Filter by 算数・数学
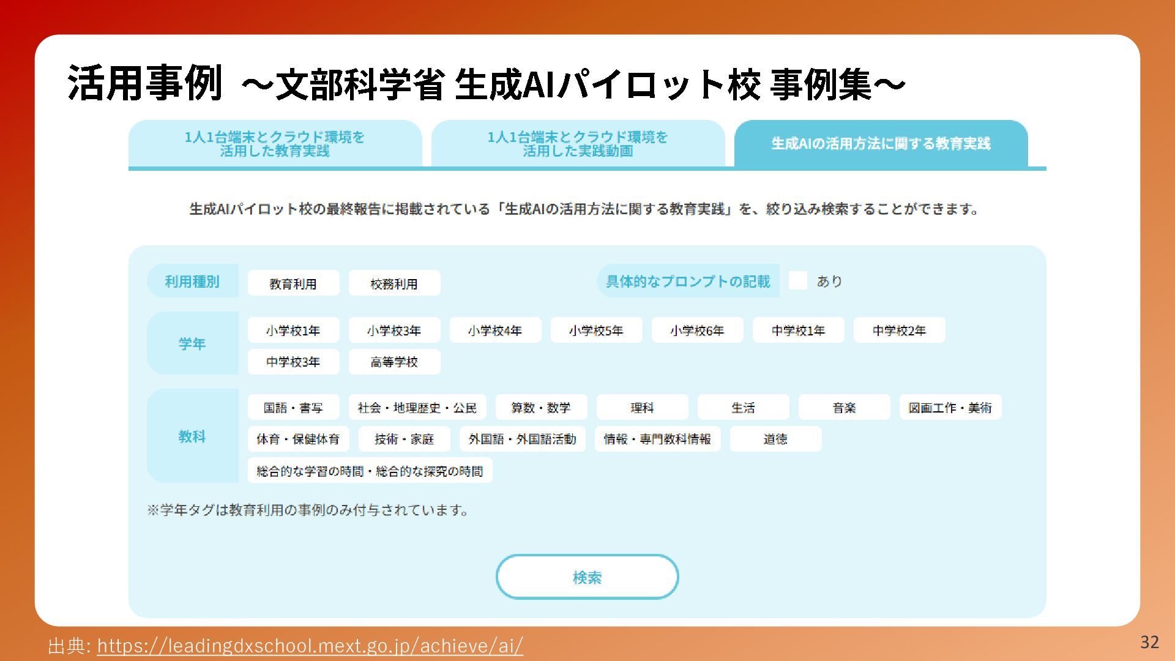The height and width of the screenshot is (661, 1175). [541, 408]
